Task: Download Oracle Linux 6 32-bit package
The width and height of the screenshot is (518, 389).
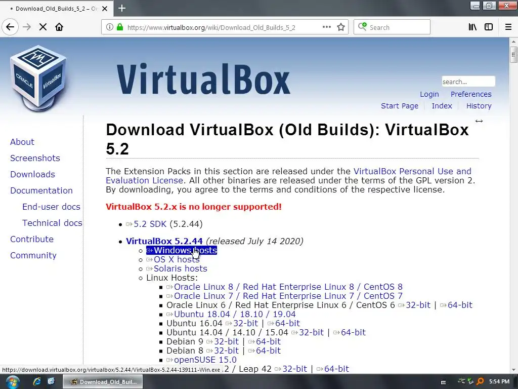Action: (414, 305)
